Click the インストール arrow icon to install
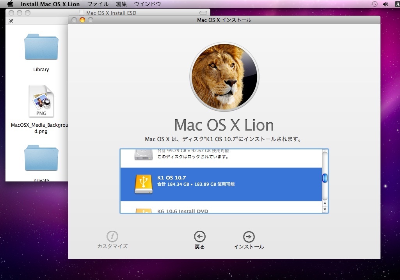Viewport: 400px width, 280px height. pos(249,237)
